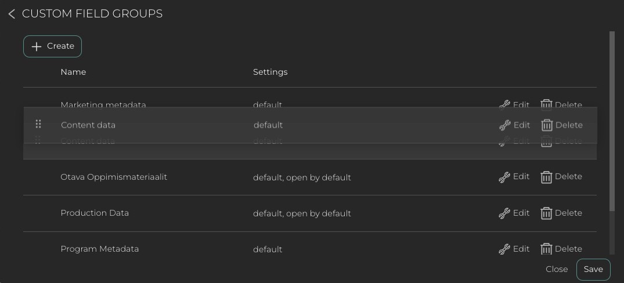This screenshot has height=283, width=624.
Task: Click wrench Edit icon for Program Metadata
Action: click(504, 249)
